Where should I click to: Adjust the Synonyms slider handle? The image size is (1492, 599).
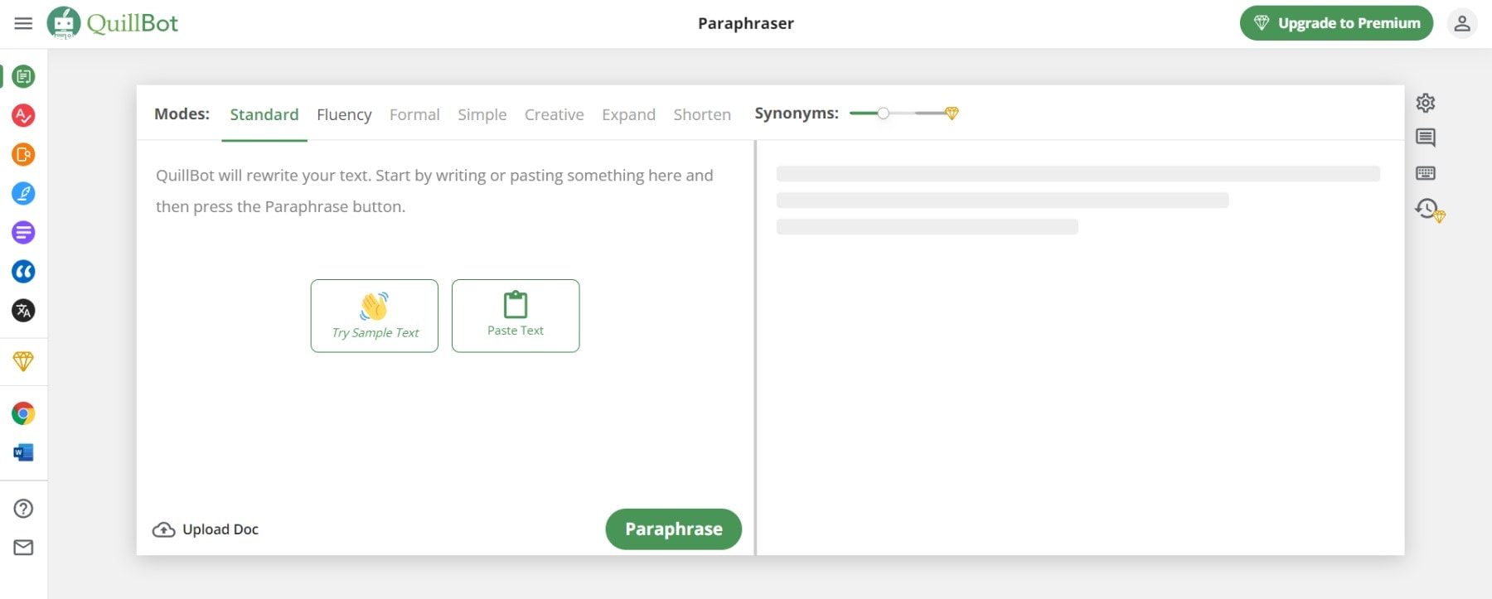click(884, 114)
